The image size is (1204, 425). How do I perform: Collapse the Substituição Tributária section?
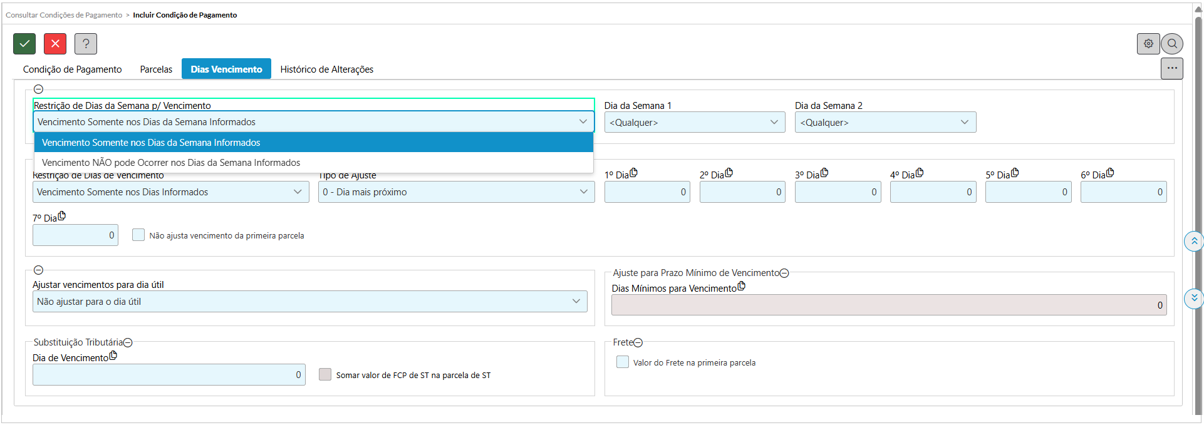(128, 342)
